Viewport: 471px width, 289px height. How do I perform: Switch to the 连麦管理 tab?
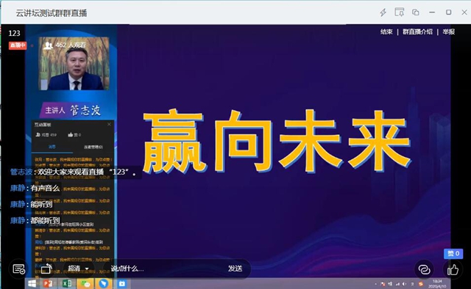point(93,147)
